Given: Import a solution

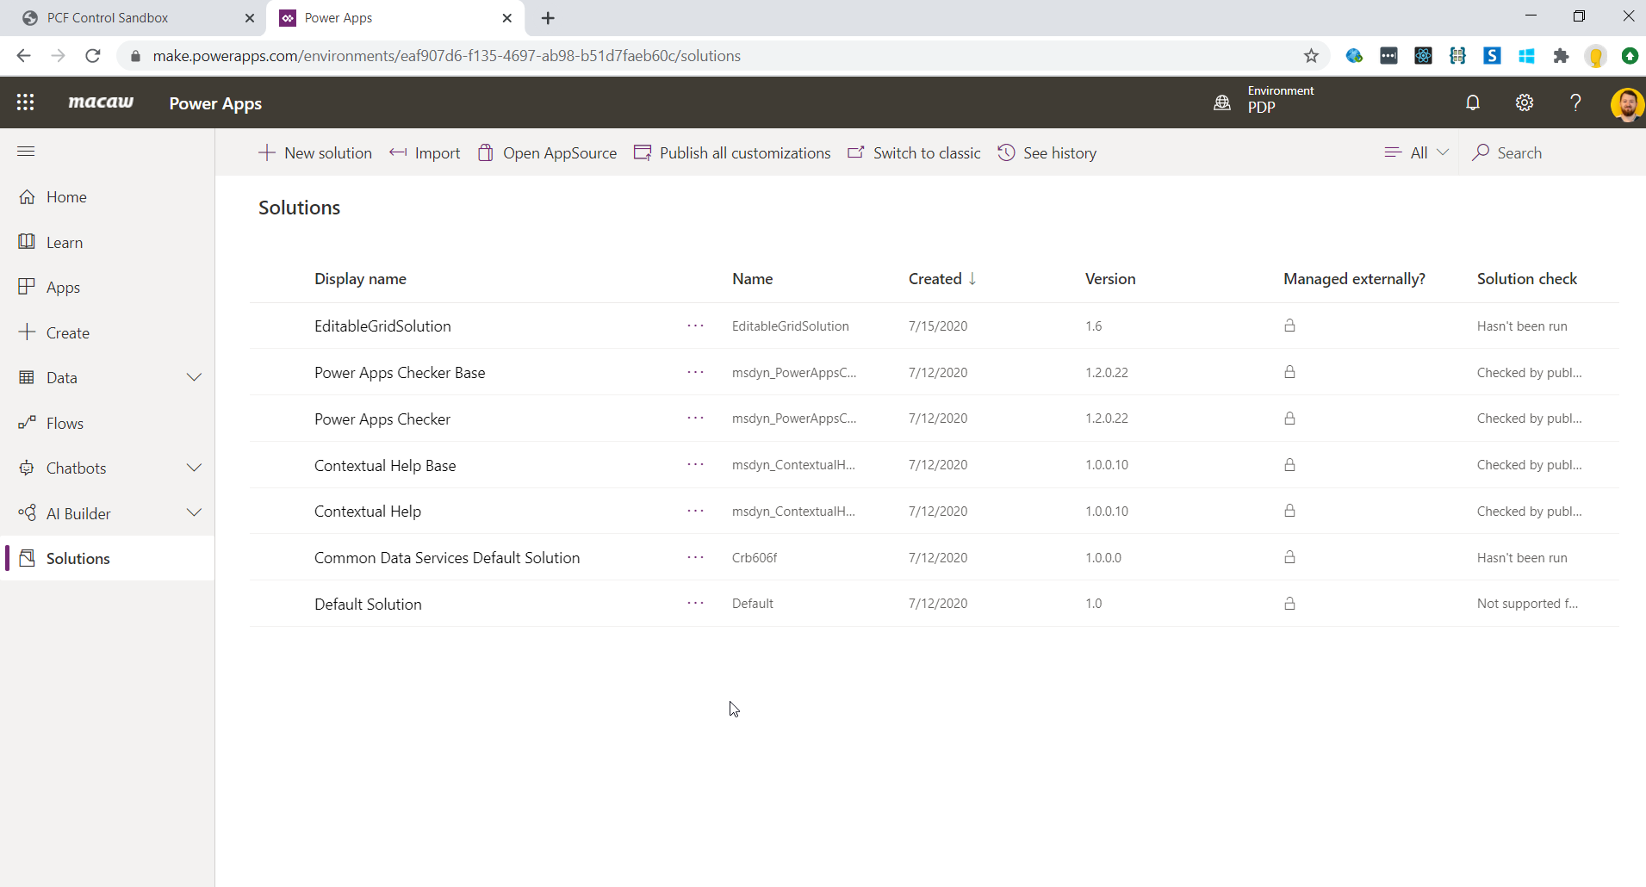Looking at the screenshot, I should click(425, 152).
